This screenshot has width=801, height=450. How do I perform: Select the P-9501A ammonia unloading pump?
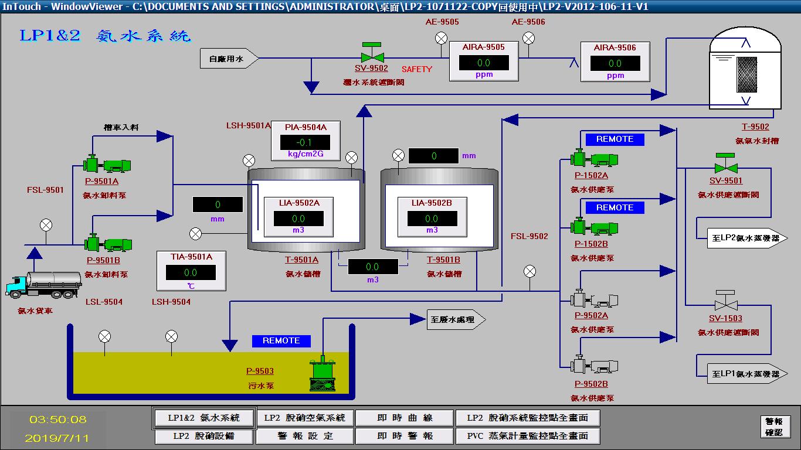[x=108, y=165]
